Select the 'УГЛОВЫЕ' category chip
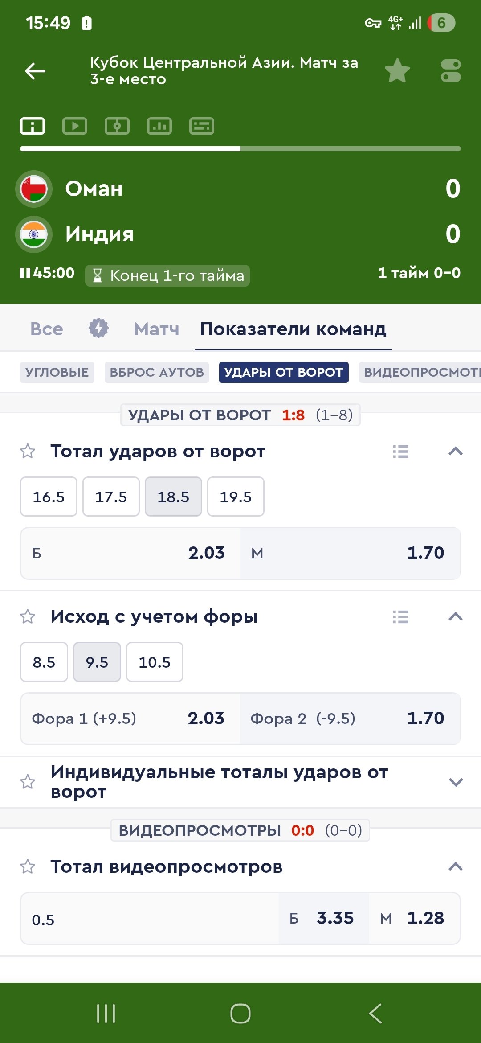The width and height of the screenshot is (481, 1043). coord(57,372)
